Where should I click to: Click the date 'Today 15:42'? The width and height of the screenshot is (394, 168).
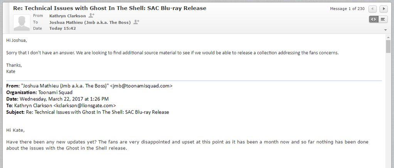tap(62, 29)
